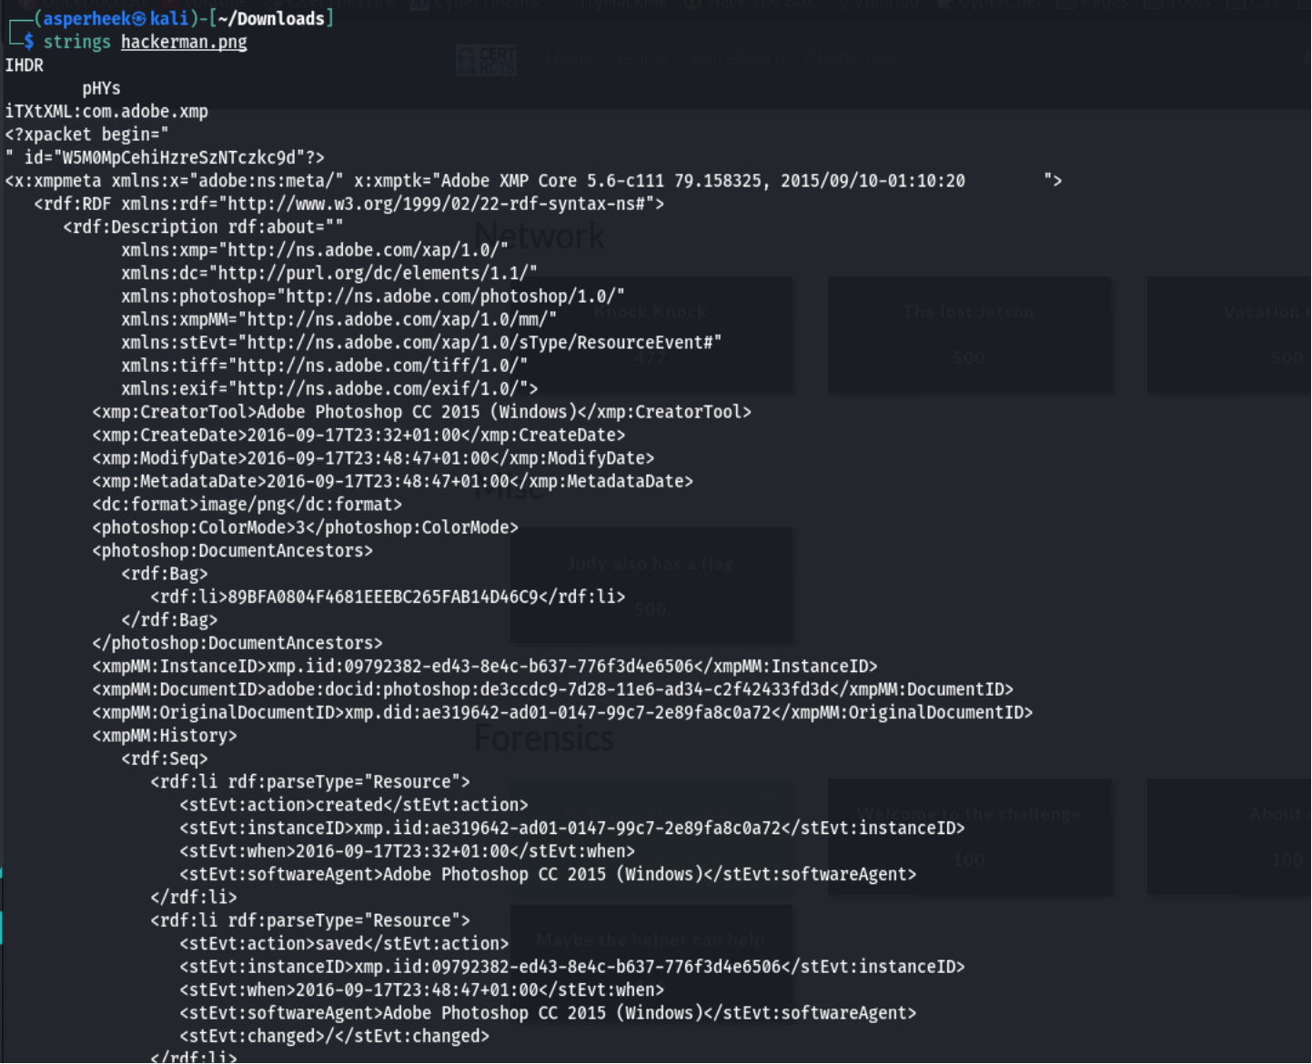
Task: Click the iTXtXML:com.adobe.xmp line
Action: click(106, 112)
